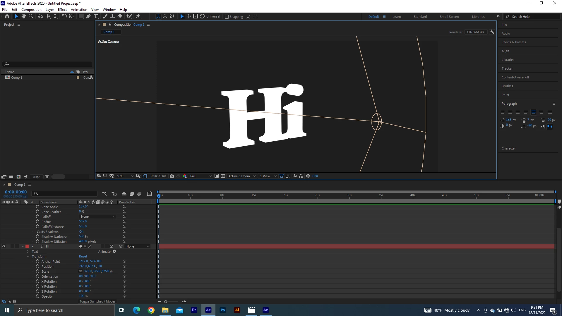Hide the Hi text layer
Viewport: 562px width, 316px height.
pos(4,246)
